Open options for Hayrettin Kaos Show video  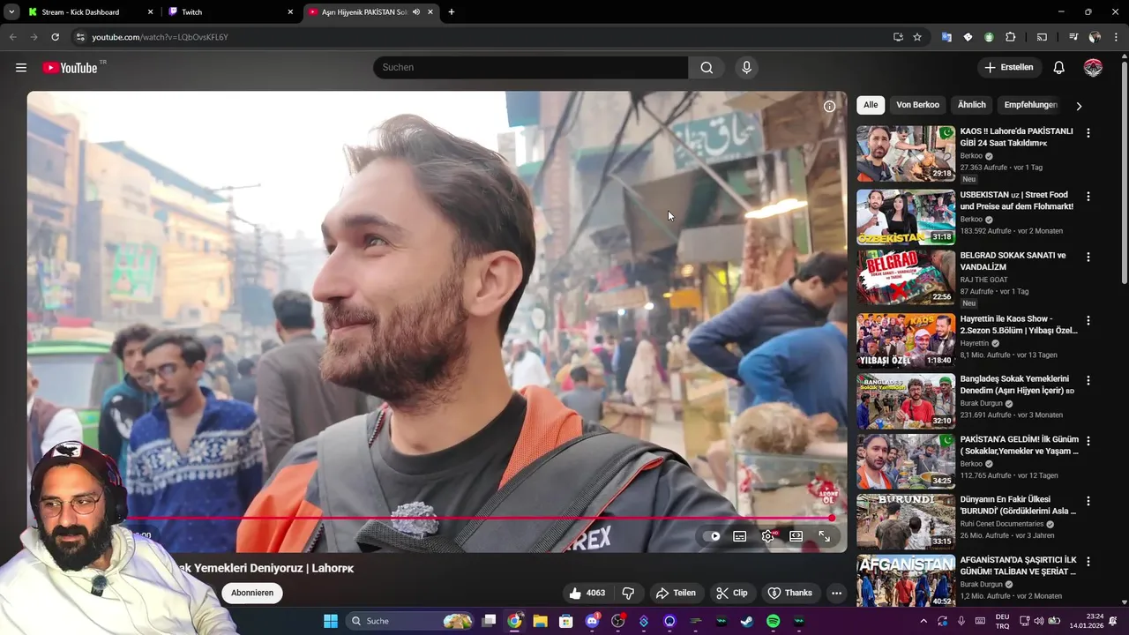(1088, 321)
